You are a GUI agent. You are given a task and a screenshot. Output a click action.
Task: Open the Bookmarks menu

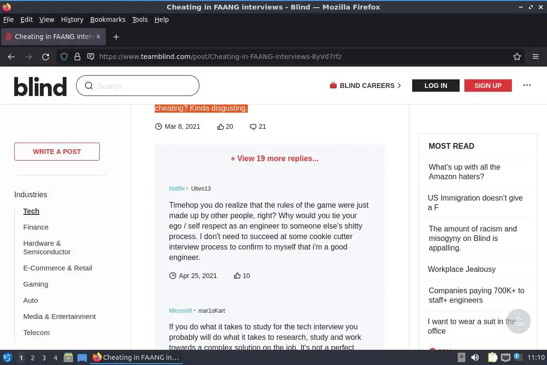108,19
